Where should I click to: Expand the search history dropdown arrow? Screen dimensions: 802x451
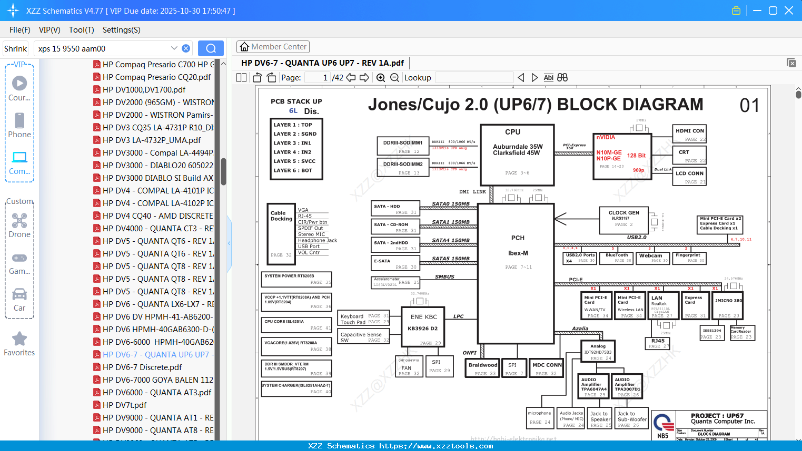click(x=174, y=48)
